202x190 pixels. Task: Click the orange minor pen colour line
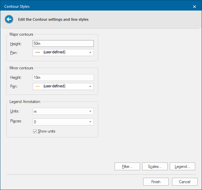37,86
